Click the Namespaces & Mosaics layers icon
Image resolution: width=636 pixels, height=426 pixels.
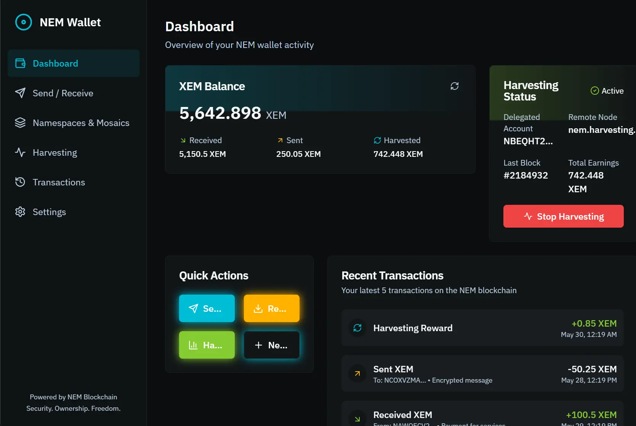point(20,123)
